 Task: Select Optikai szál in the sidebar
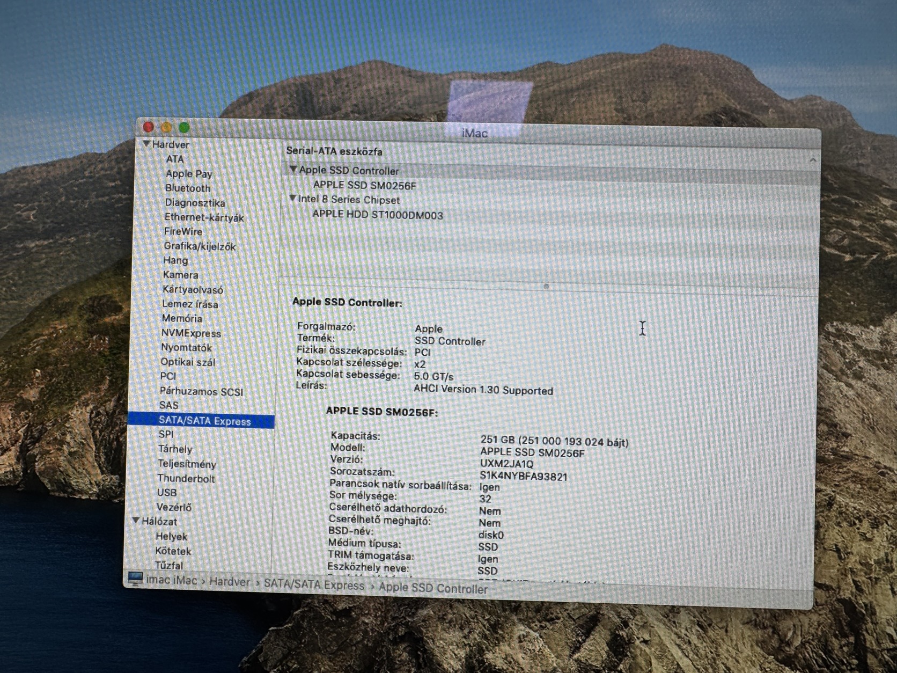point(188,362)
